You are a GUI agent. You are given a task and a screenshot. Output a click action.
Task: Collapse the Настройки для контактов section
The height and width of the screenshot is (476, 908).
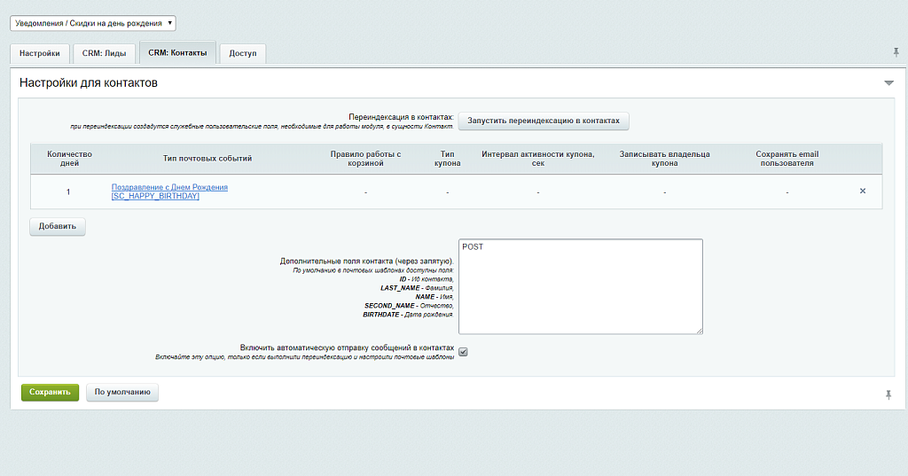(x=888, y=82)
